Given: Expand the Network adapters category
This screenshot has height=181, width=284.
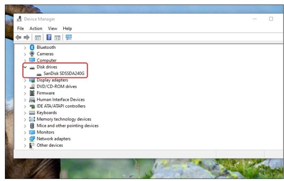Looking at the screenshot, I should click(25, 139).
